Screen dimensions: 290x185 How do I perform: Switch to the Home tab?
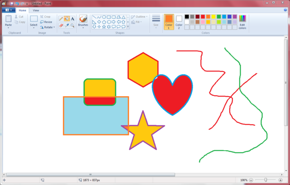click(x=22, y=10)
